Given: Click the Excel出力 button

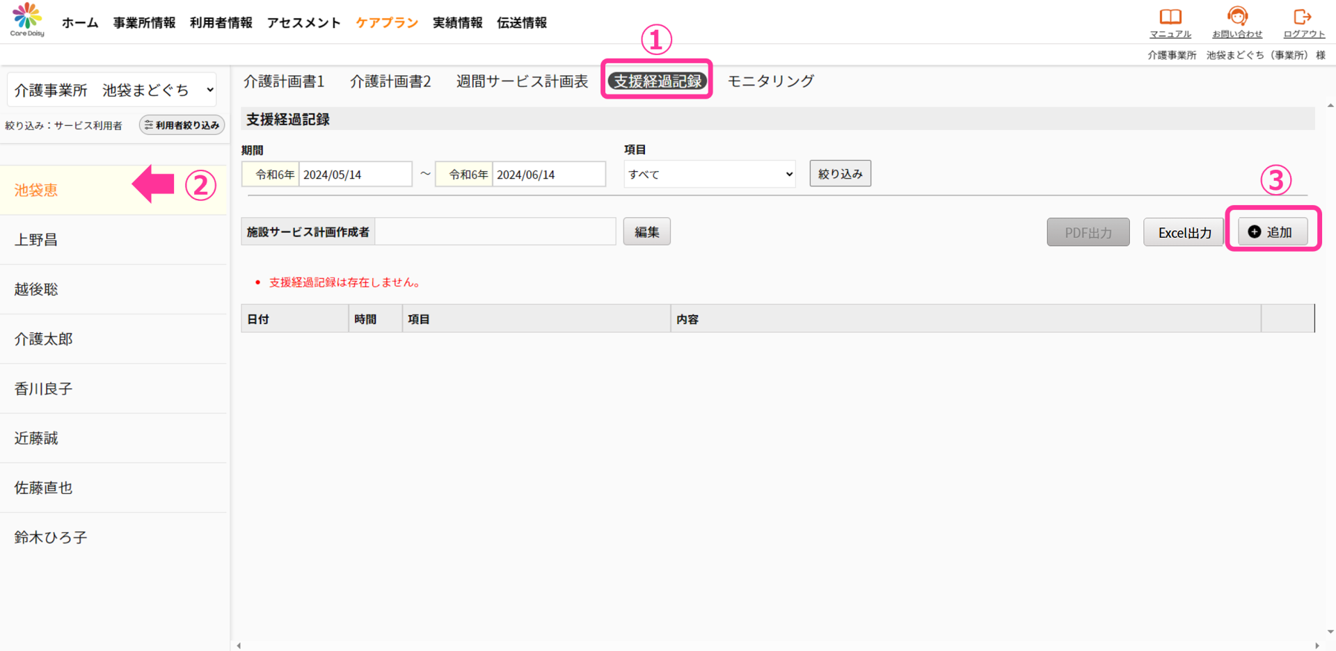Looking at the screenshot, I should (x=1184, y=232).
